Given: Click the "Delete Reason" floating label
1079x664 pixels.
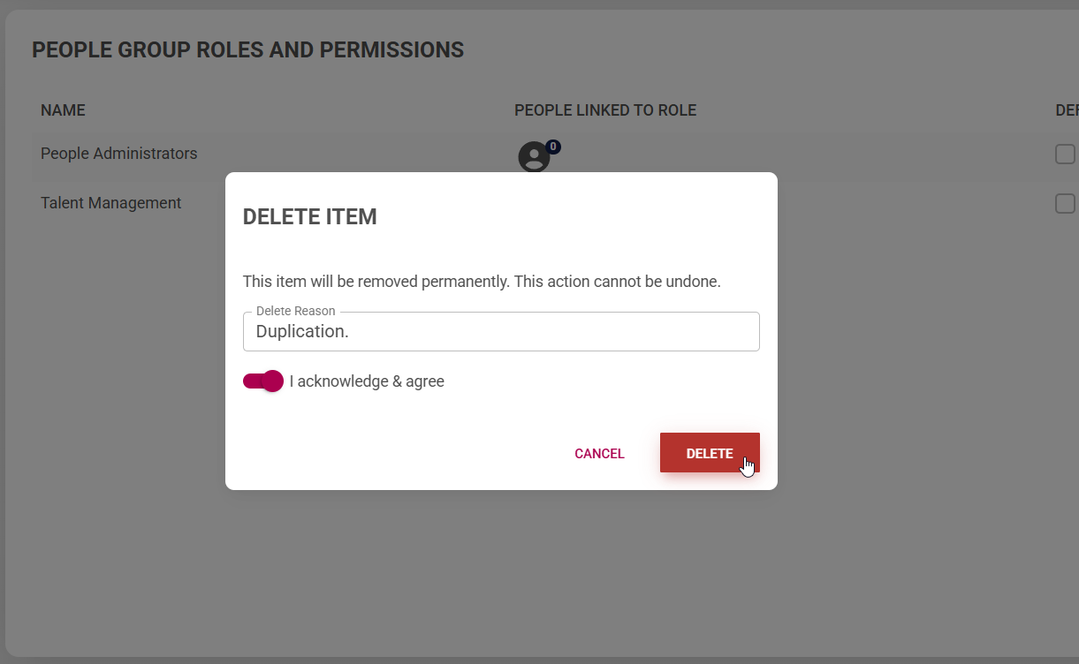Looking at the screenshot, I should pyautogui.click(x=294, y=311).
